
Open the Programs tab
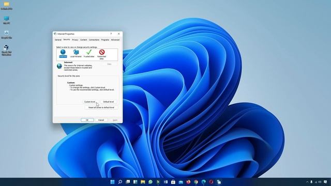click(x=105, y=40)
